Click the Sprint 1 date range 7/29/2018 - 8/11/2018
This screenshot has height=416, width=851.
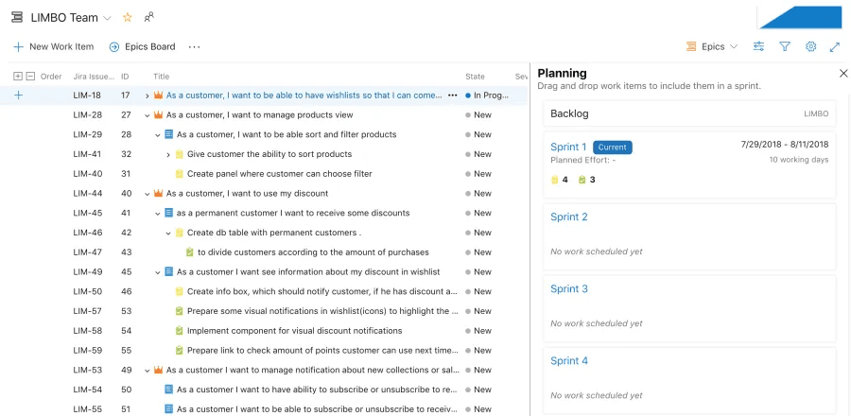pyautogui.click(x=784, y=145)
